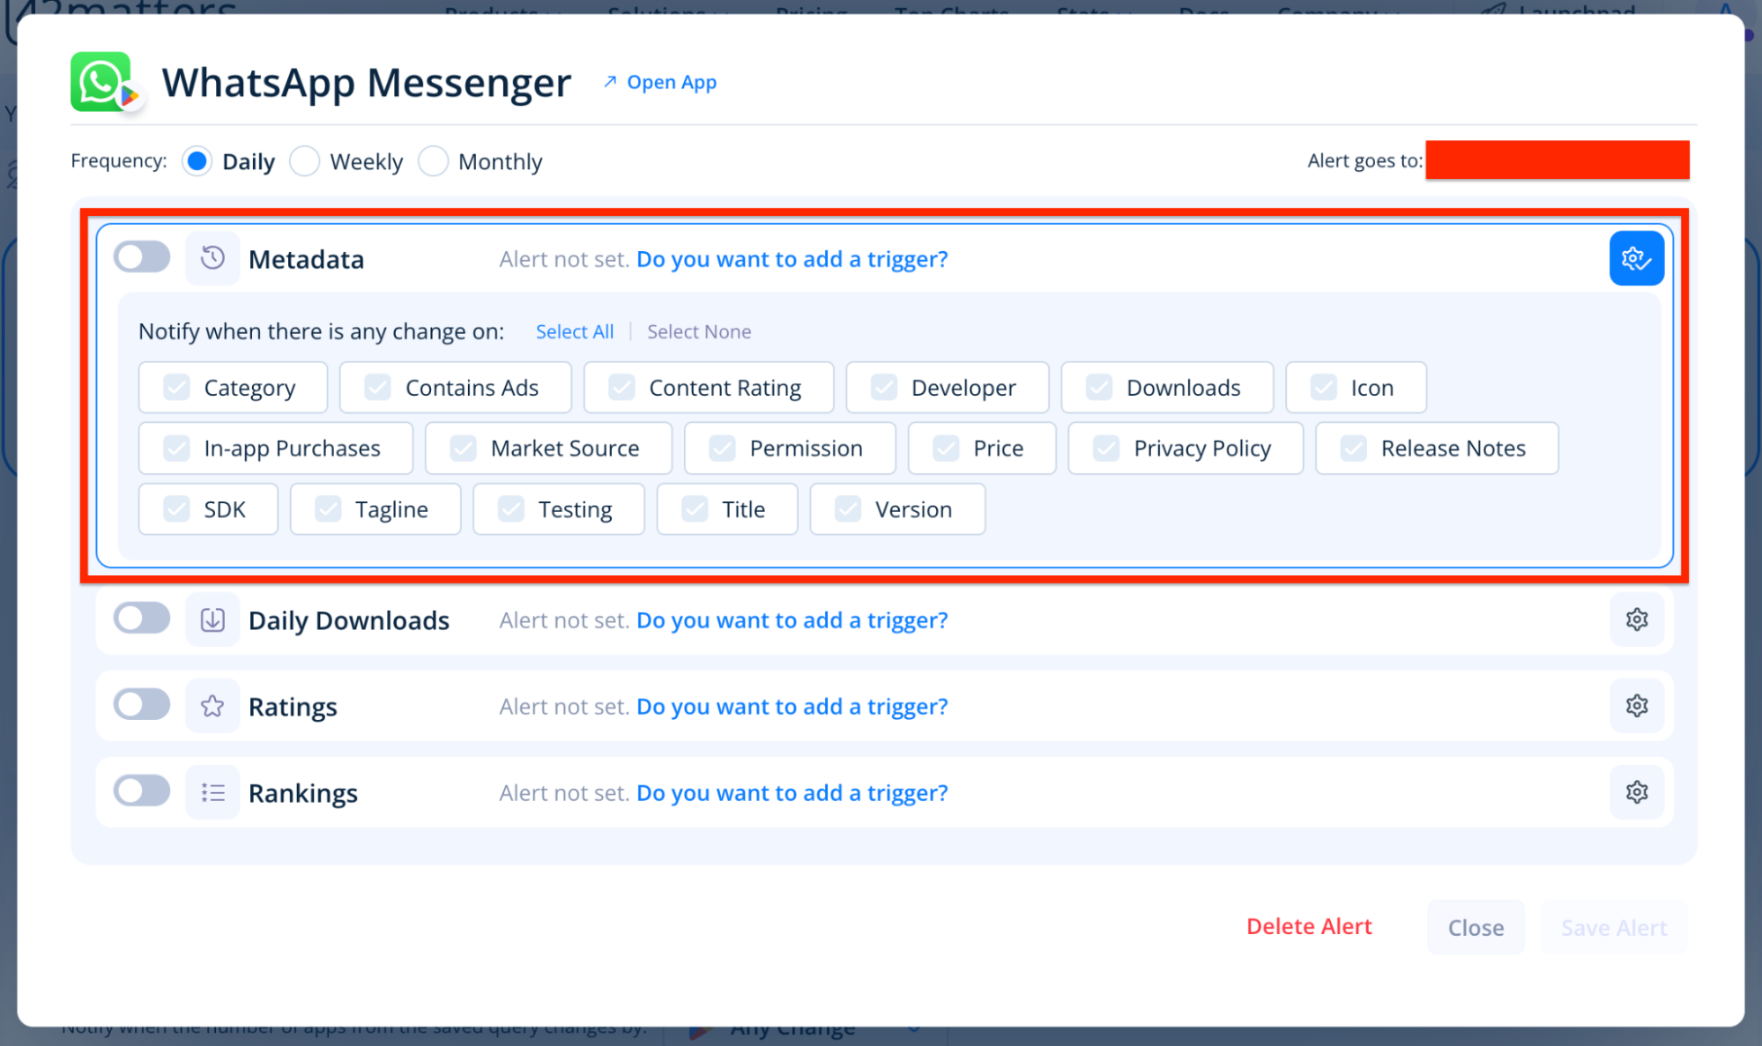Open Ratings settings gear icon
This screenshot has width=1762, height=1046.
(x=1636, y=706)
